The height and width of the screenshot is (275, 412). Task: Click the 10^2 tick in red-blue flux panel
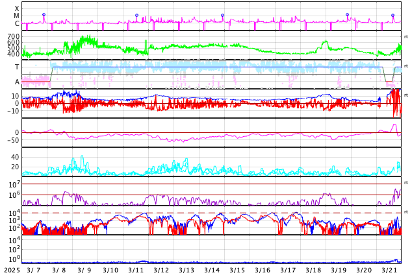(14, 228)
